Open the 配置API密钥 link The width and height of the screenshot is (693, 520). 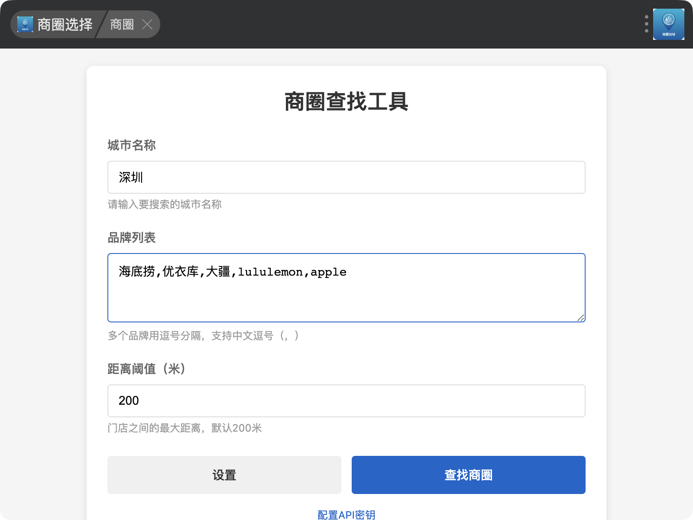346,514
